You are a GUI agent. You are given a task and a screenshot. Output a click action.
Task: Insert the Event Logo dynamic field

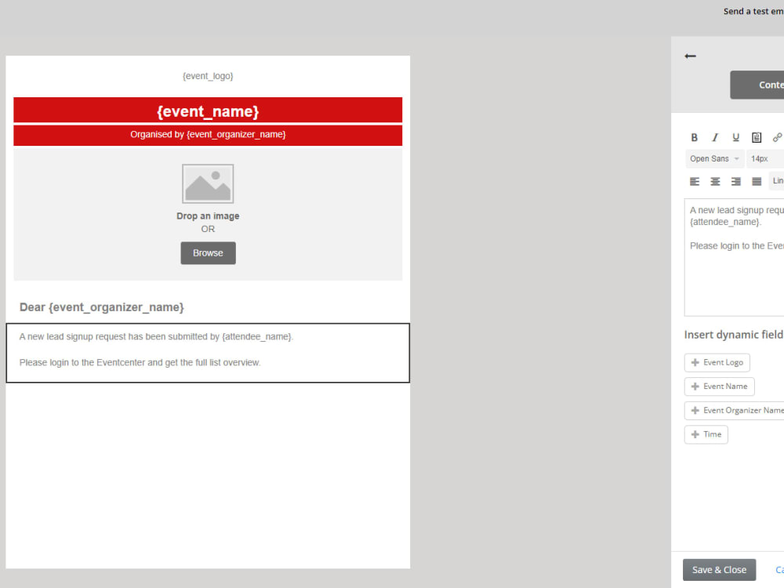click(x=717, y=362)
